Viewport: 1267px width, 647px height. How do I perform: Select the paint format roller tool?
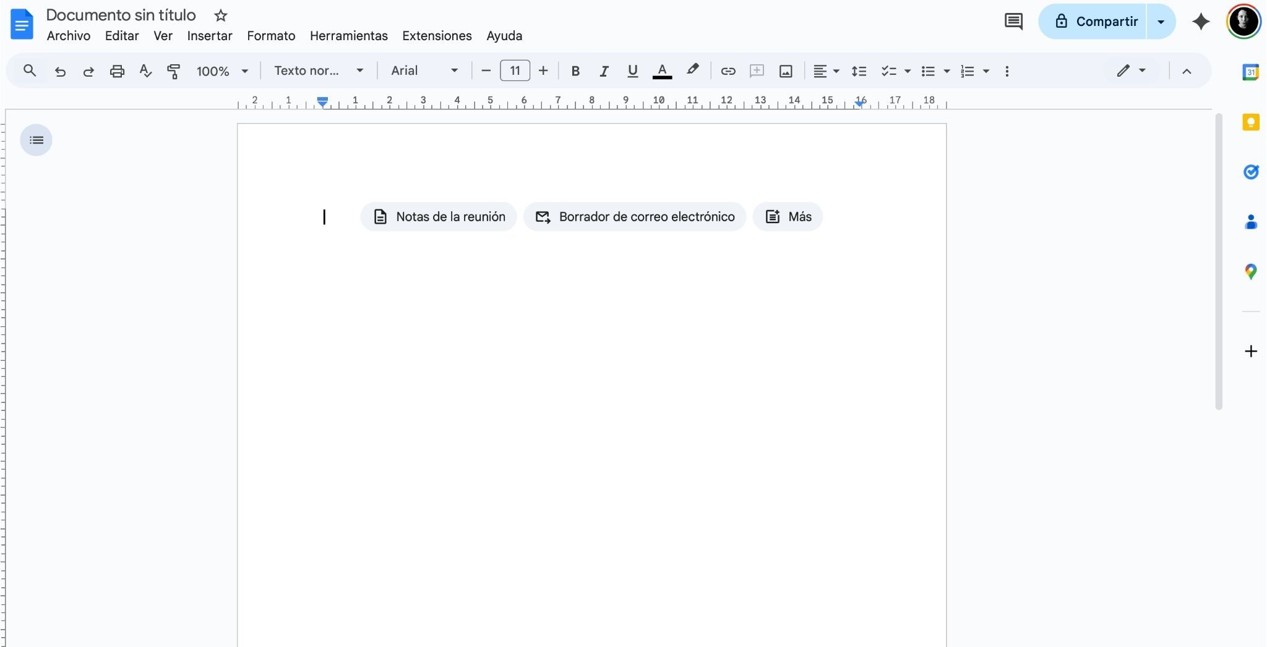(x=174, y=71)
